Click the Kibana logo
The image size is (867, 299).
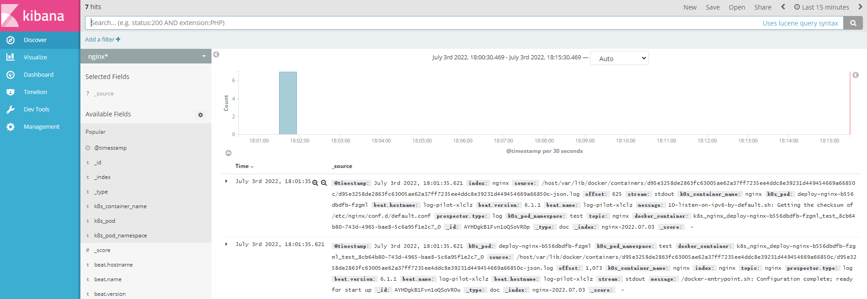tap(40, 16)
